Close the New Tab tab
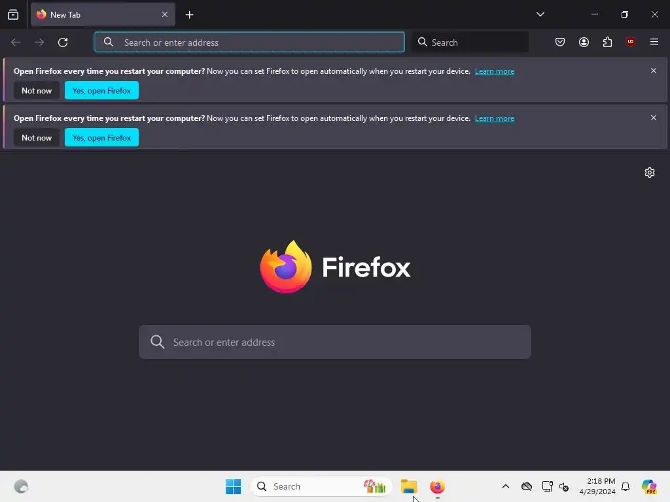 coord(164,14)
